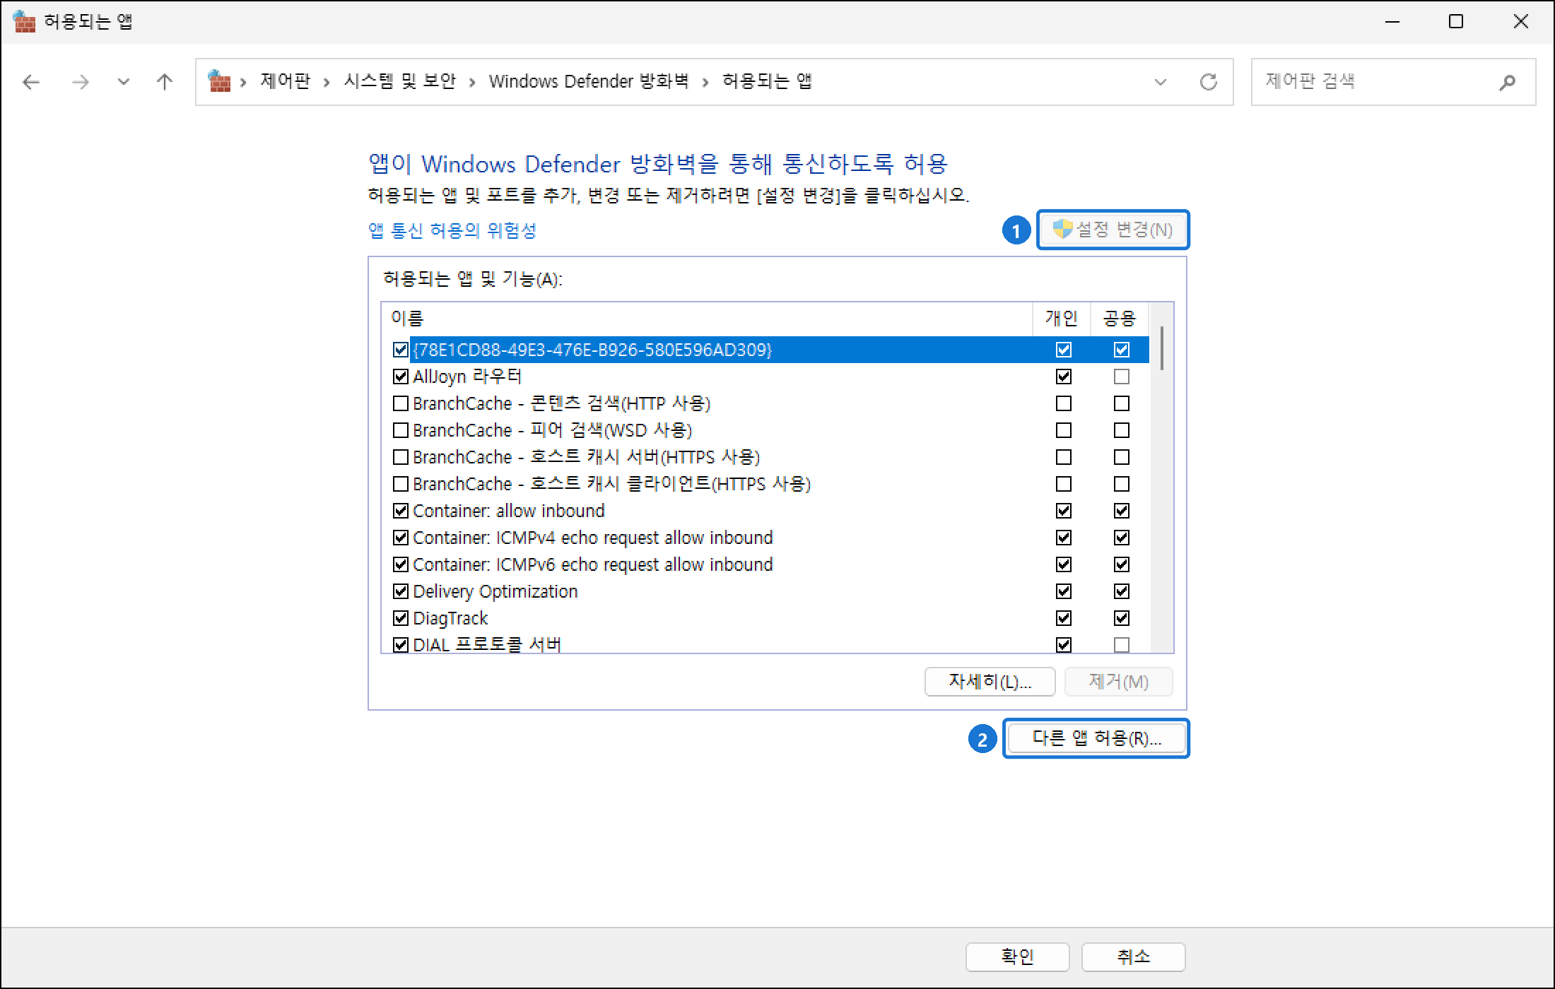Enable BranchCache 호스트 캐시 클라이언트 name checkbox
The width and height of the screenshot is (1555, 989).
(401, 484)
